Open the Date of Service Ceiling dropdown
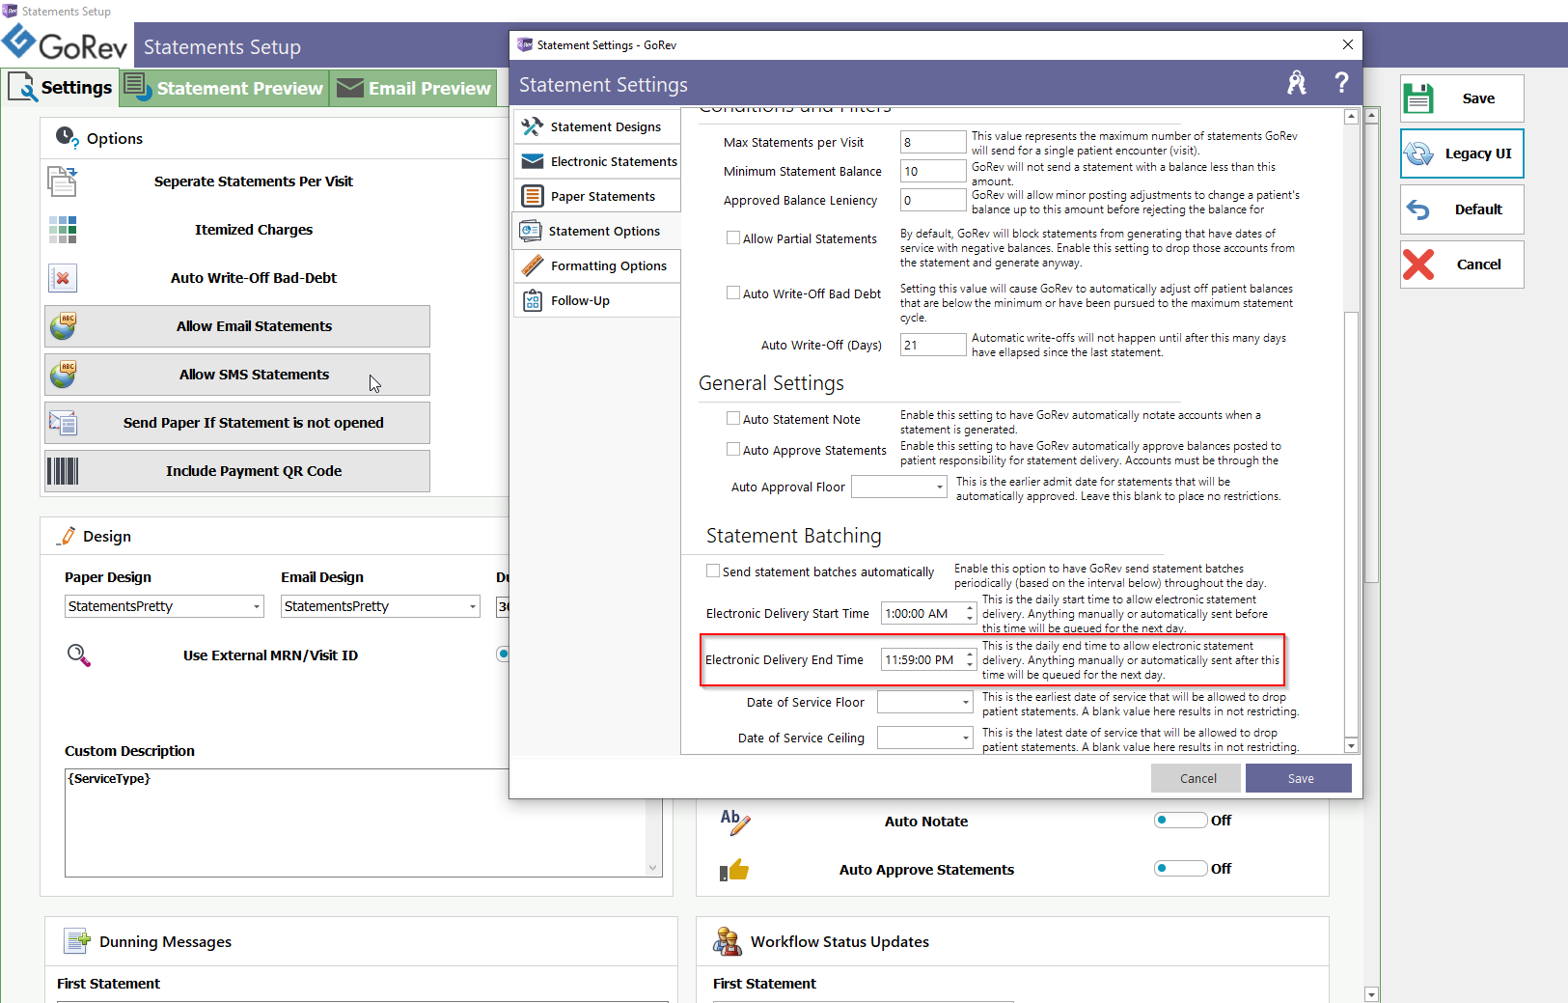Image resolution: width=1568 pixels, height=1003 pixels. tap(966, 738)
